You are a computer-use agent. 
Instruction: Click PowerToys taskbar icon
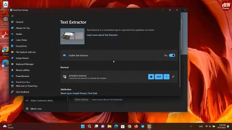[149, 126]
